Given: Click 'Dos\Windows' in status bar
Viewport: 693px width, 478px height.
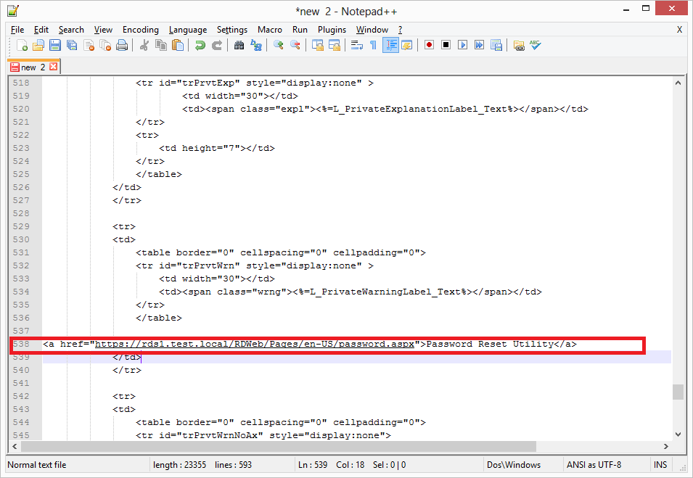Looking at the screenshot, I should pyautogui.click(x=514, y=465).
